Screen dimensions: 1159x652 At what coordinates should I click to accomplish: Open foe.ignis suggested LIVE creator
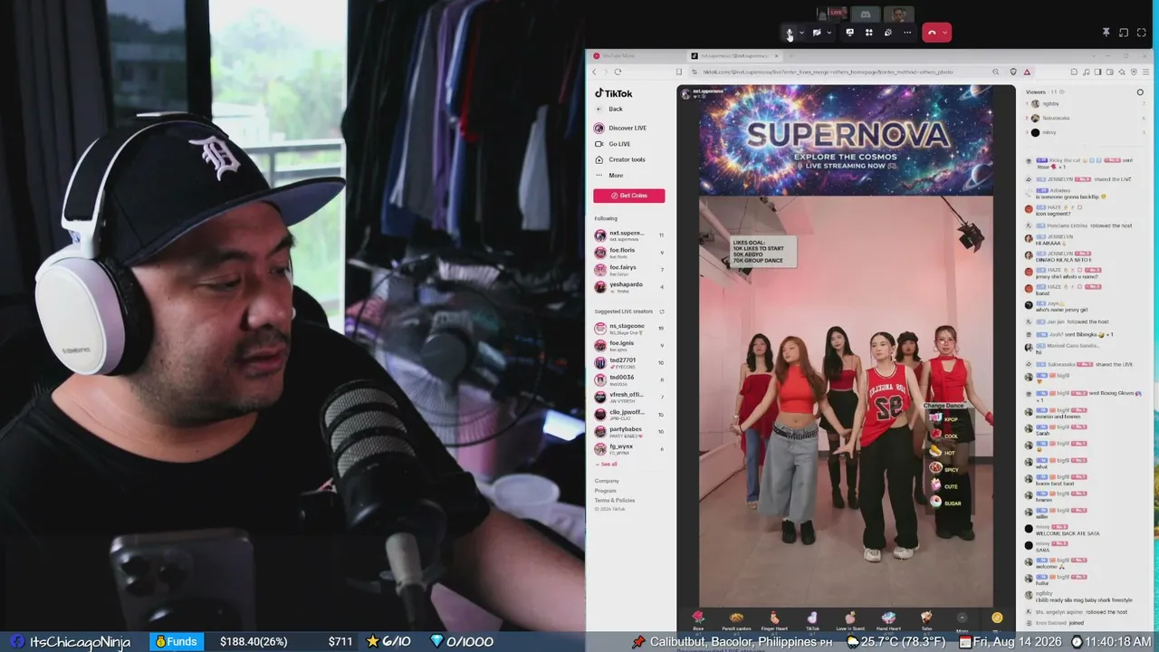click(x=629, y=345)
